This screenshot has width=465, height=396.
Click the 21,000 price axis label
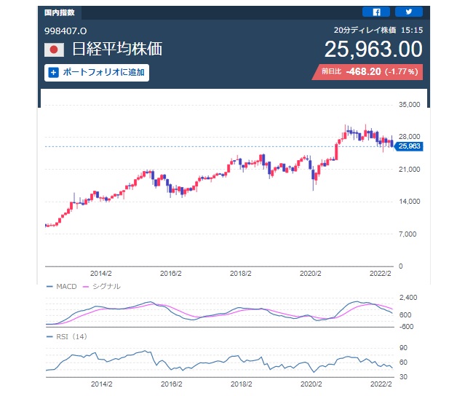409,170
